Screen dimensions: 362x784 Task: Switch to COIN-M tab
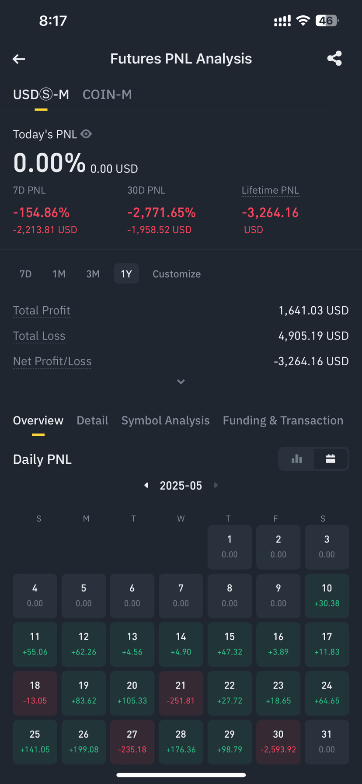pyautogui.click(x=107, y=94)
